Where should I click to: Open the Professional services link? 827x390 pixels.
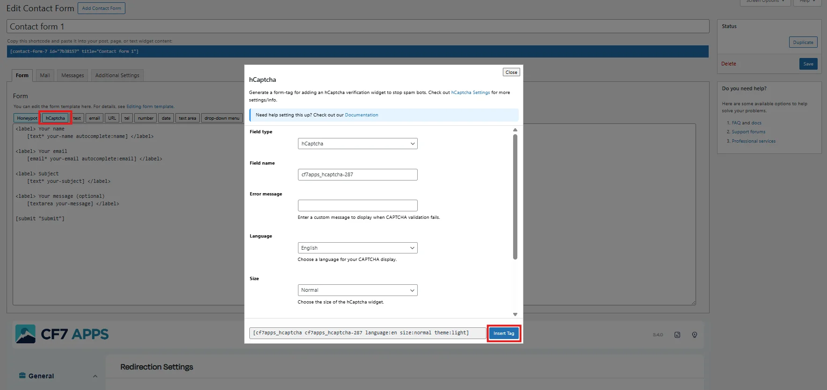coord(754,141)
